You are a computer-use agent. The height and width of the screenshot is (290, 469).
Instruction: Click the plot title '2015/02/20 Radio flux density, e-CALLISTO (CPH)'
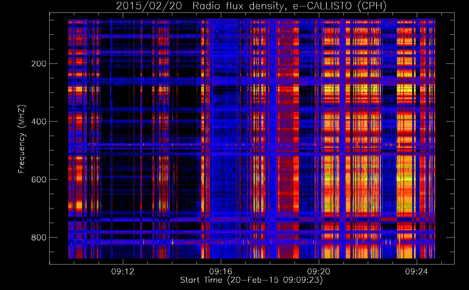point(251,6)
